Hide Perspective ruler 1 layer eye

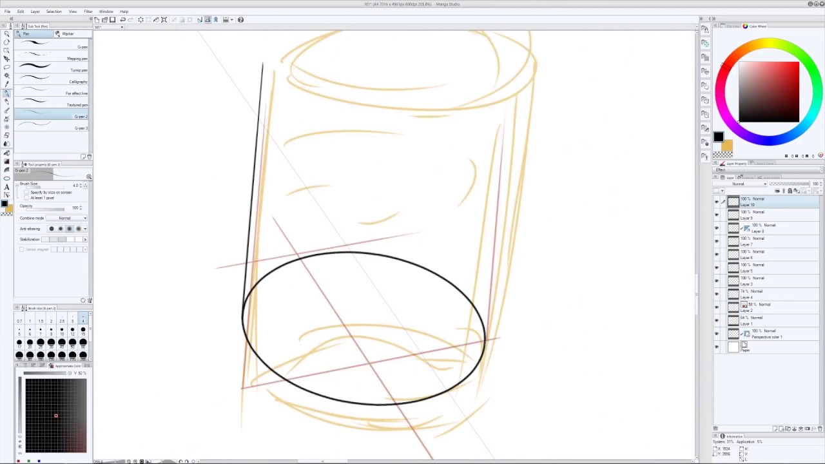click(x=717, y=334)
